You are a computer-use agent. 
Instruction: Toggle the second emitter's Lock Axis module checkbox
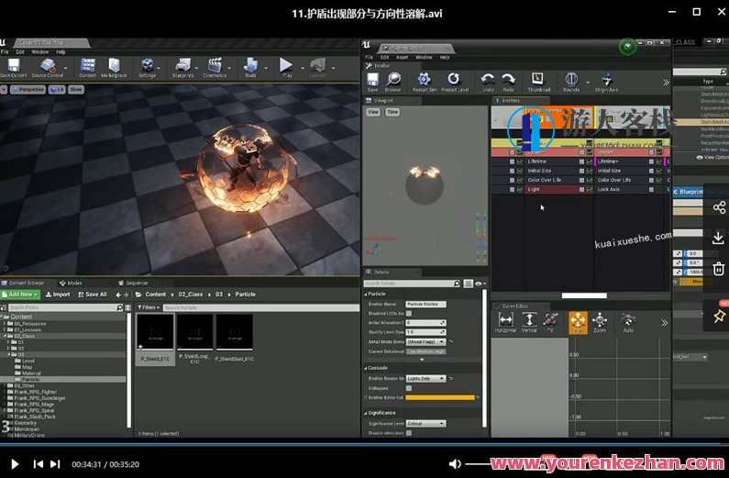pyautogui.click(x=651, y=190)
